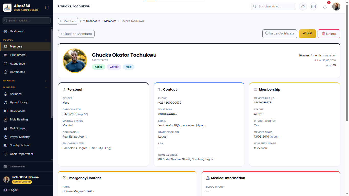Viewport: 349px width, 196px height.
Task: Go to Dashboard breadcrumb link
Action: (91, 21)
